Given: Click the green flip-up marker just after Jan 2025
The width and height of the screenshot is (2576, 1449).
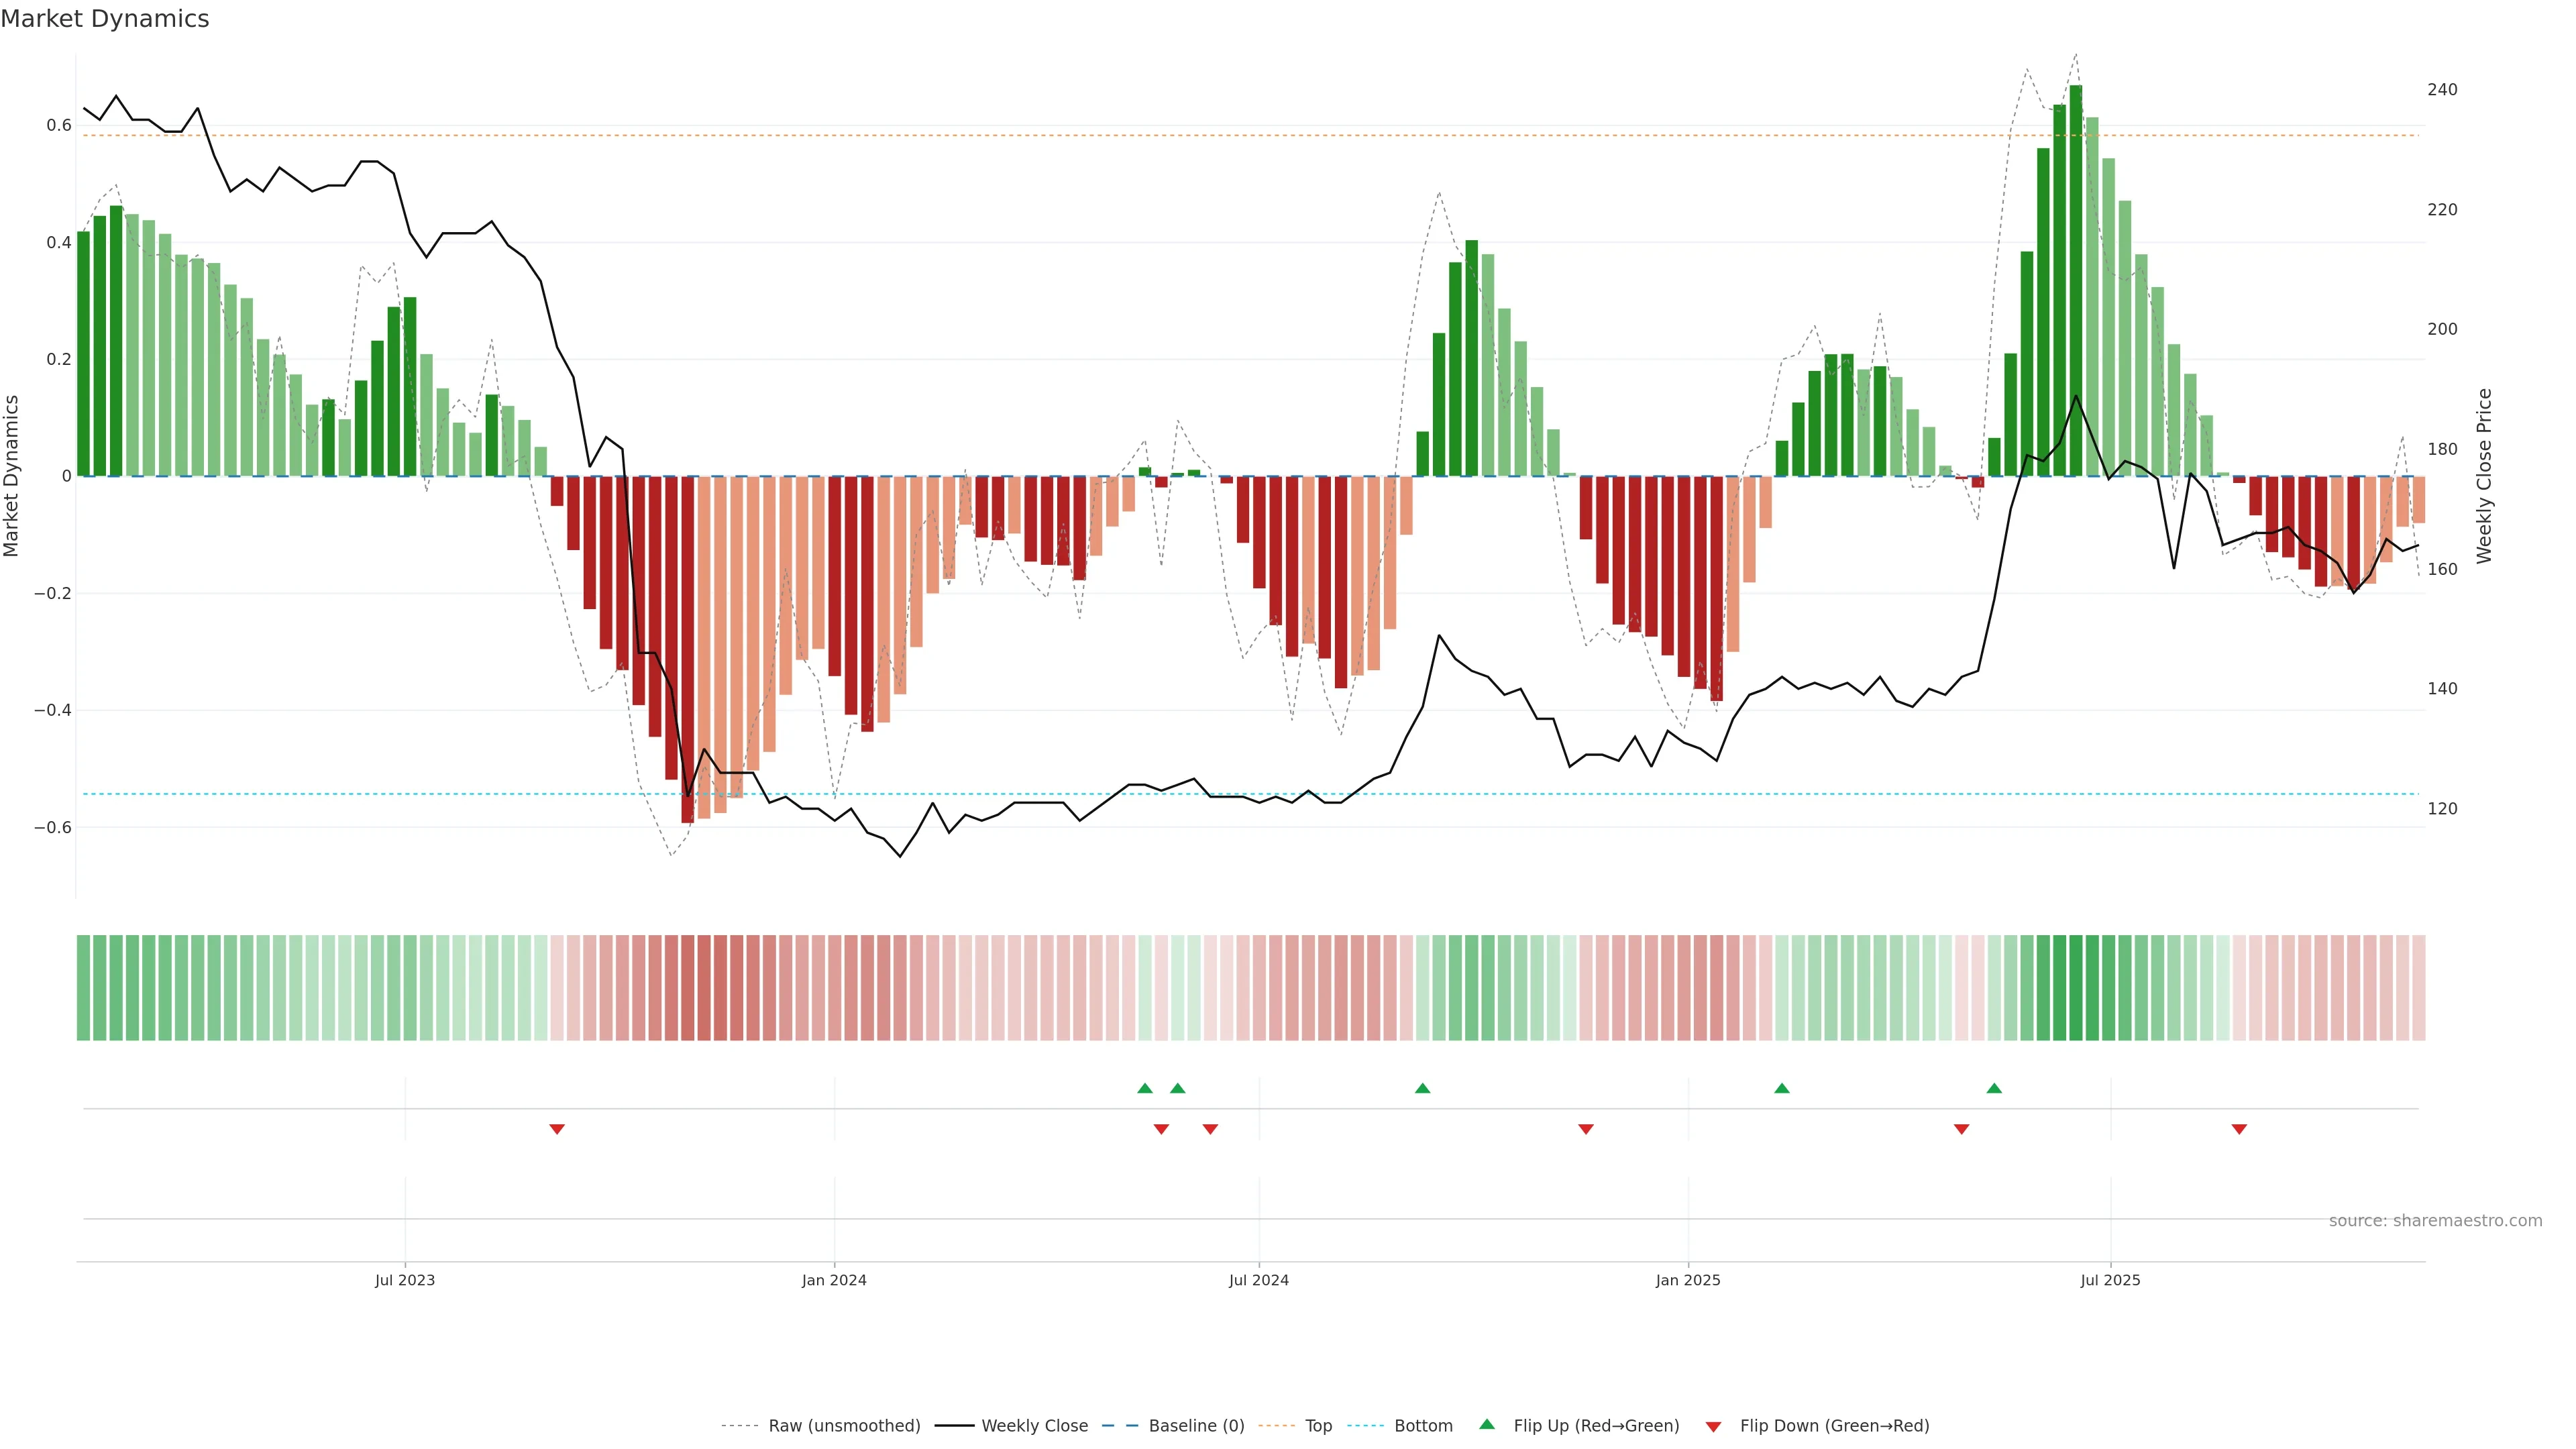Looking at the screenshot, I should [1781, 1088].
